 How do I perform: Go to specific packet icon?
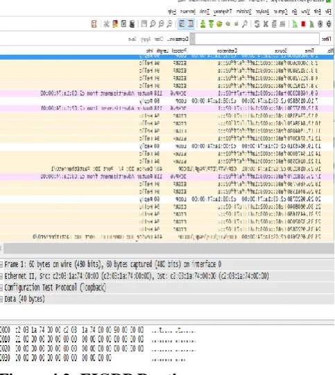219,24
